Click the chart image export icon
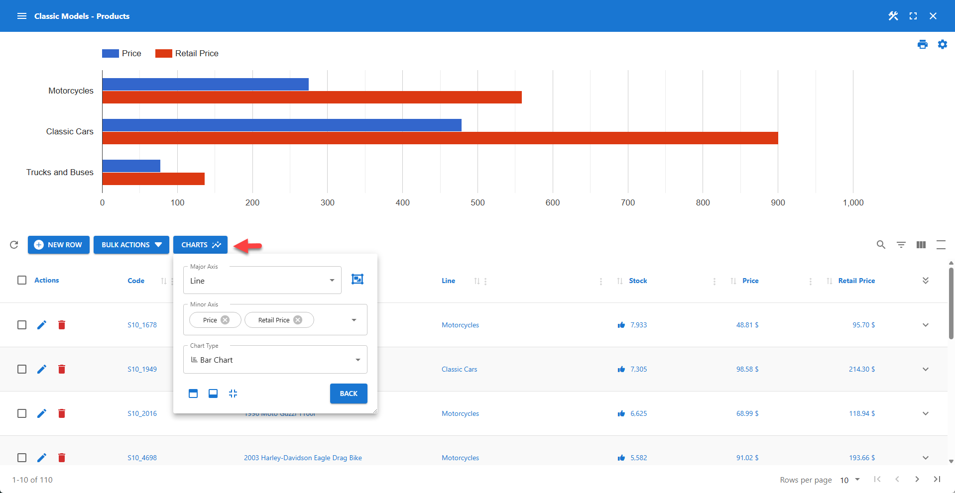 point(357,279)
